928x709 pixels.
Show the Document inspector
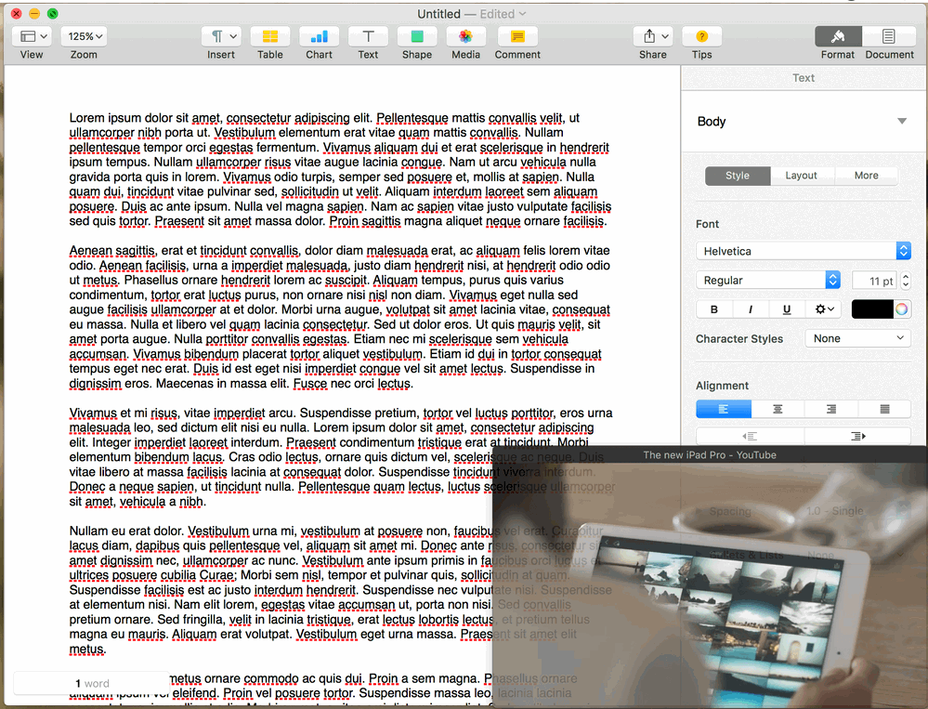(x=889, y=36)
